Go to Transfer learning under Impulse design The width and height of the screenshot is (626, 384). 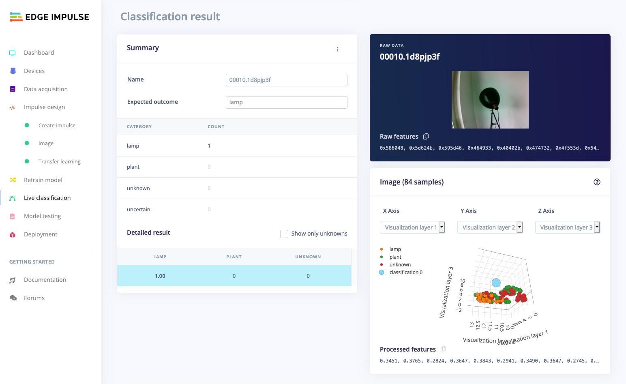pyautogui.click(x=60, y=162)
